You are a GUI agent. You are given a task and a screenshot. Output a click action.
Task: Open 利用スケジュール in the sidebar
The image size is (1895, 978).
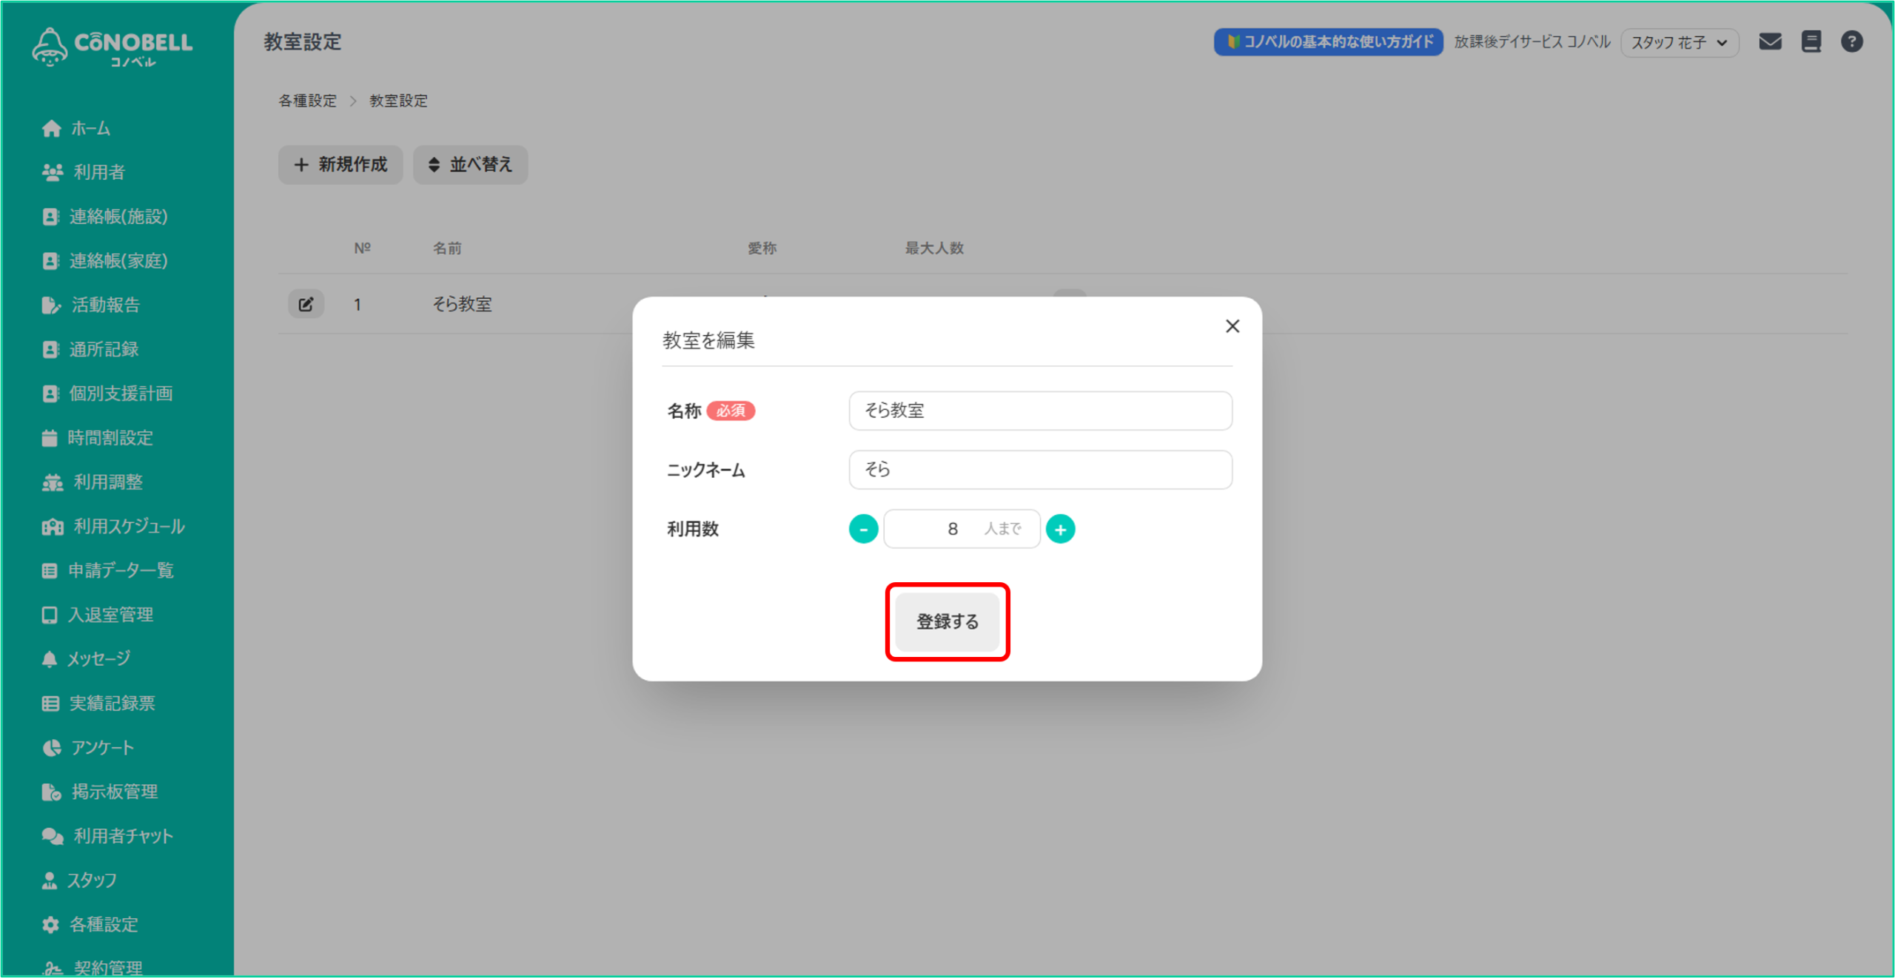pyautogui.click(x=129, y=526)
